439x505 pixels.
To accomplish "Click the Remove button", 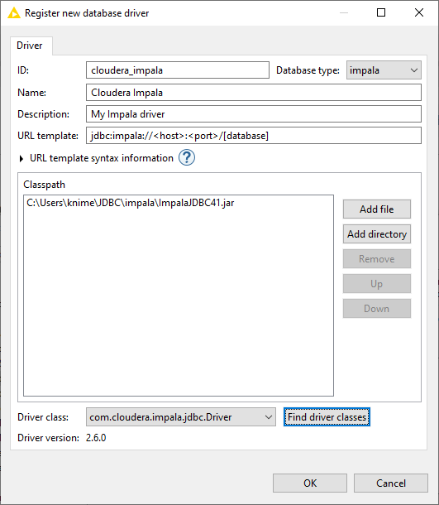I will pos(377,259).
